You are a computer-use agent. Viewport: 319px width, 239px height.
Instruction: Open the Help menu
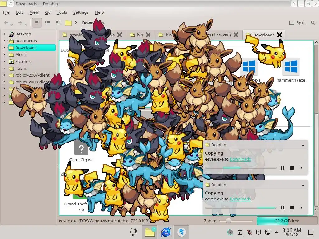[99, 12]
